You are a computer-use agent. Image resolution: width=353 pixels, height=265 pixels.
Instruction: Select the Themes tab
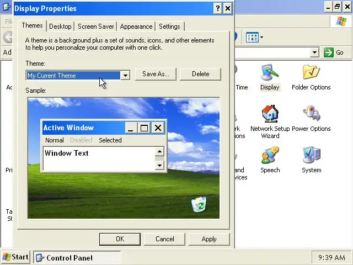32,25
